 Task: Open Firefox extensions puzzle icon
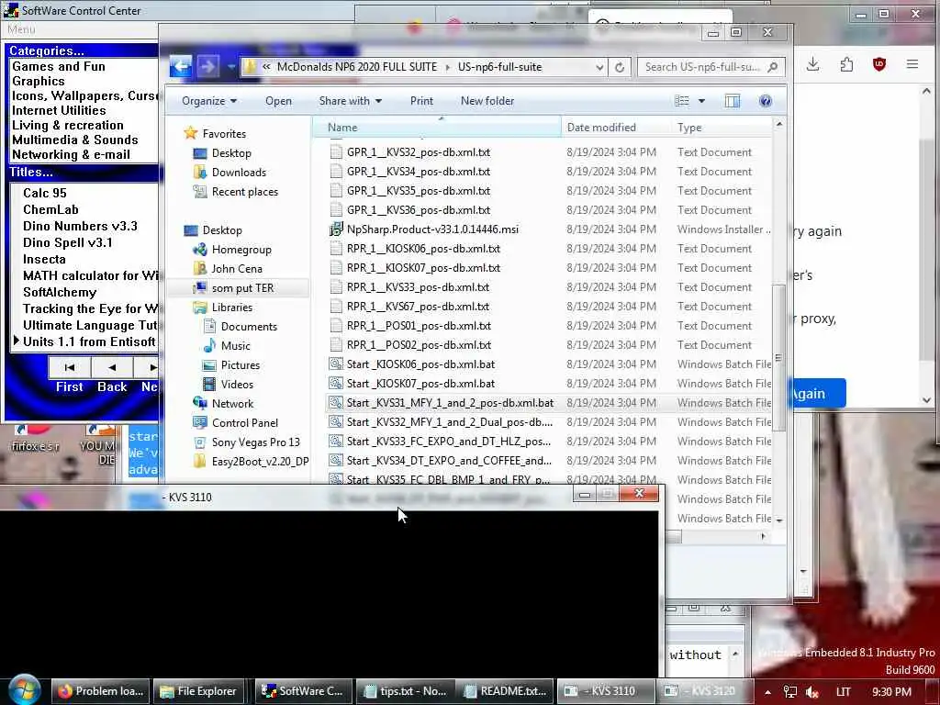click(x=846, y=64)
